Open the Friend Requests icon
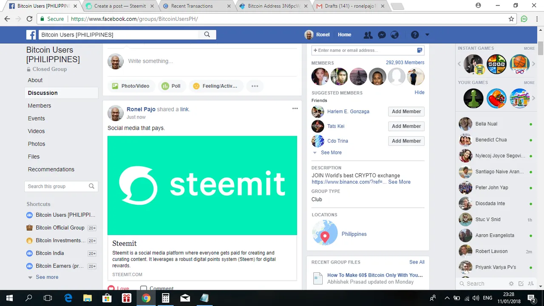 (368, 35)
